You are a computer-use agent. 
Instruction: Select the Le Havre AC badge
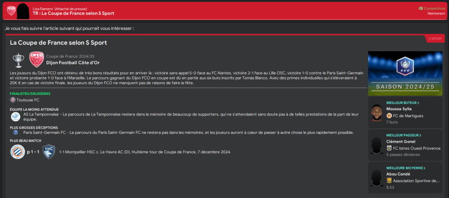(49, 152)
